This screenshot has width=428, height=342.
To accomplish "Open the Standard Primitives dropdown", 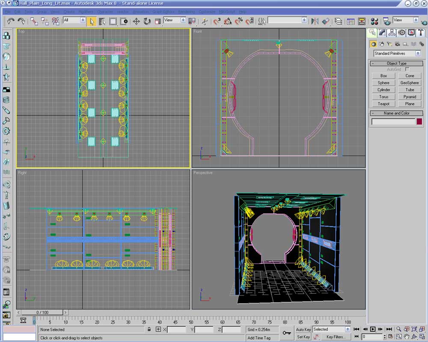I will coord(397,53).
